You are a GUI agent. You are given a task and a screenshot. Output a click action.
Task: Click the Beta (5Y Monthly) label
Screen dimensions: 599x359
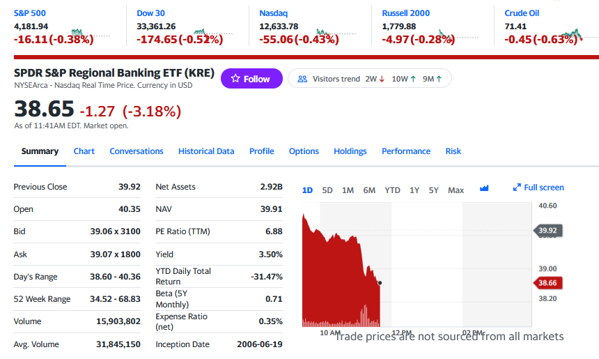coord(172,299)
